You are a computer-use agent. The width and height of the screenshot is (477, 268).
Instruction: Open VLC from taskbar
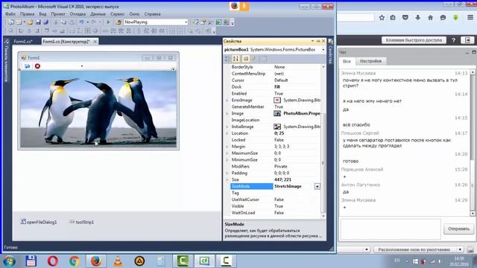point(118,261)
